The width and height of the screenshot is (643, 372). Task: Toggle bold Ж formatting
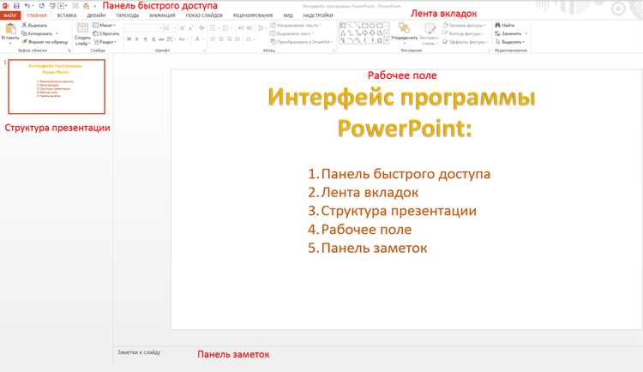point(129,39)
